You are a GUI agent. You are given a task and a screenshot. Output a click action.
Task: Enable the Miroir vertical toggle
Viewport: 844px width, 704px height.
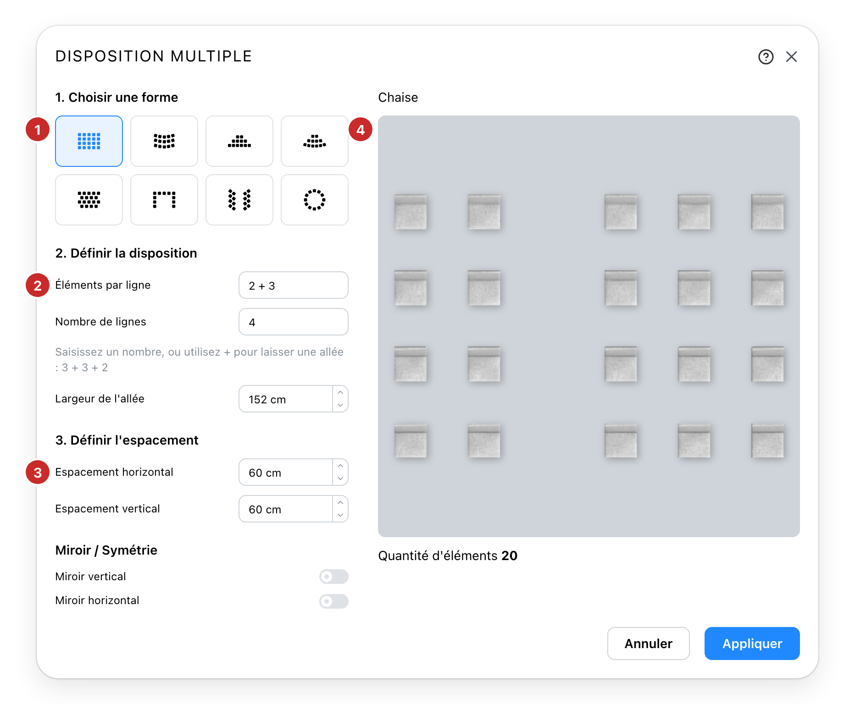[x=334, y=577]
